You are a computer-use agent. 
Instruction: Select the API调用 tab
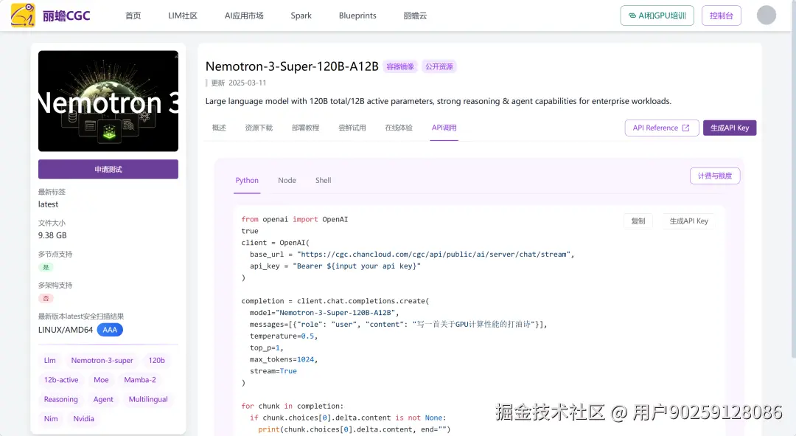444,128
